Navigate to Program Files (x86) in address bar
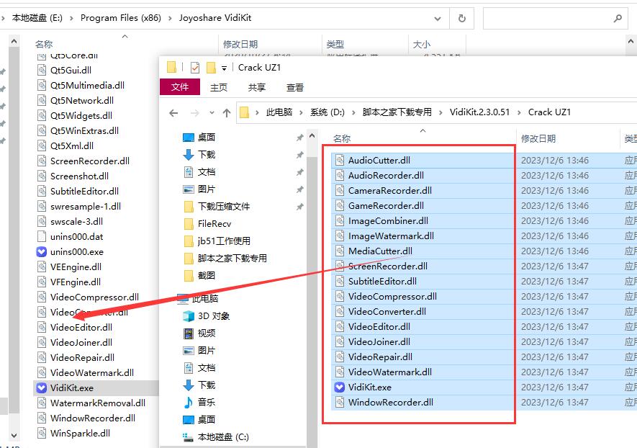The width and height of the screenshot is (637, 448). point(121,18)
